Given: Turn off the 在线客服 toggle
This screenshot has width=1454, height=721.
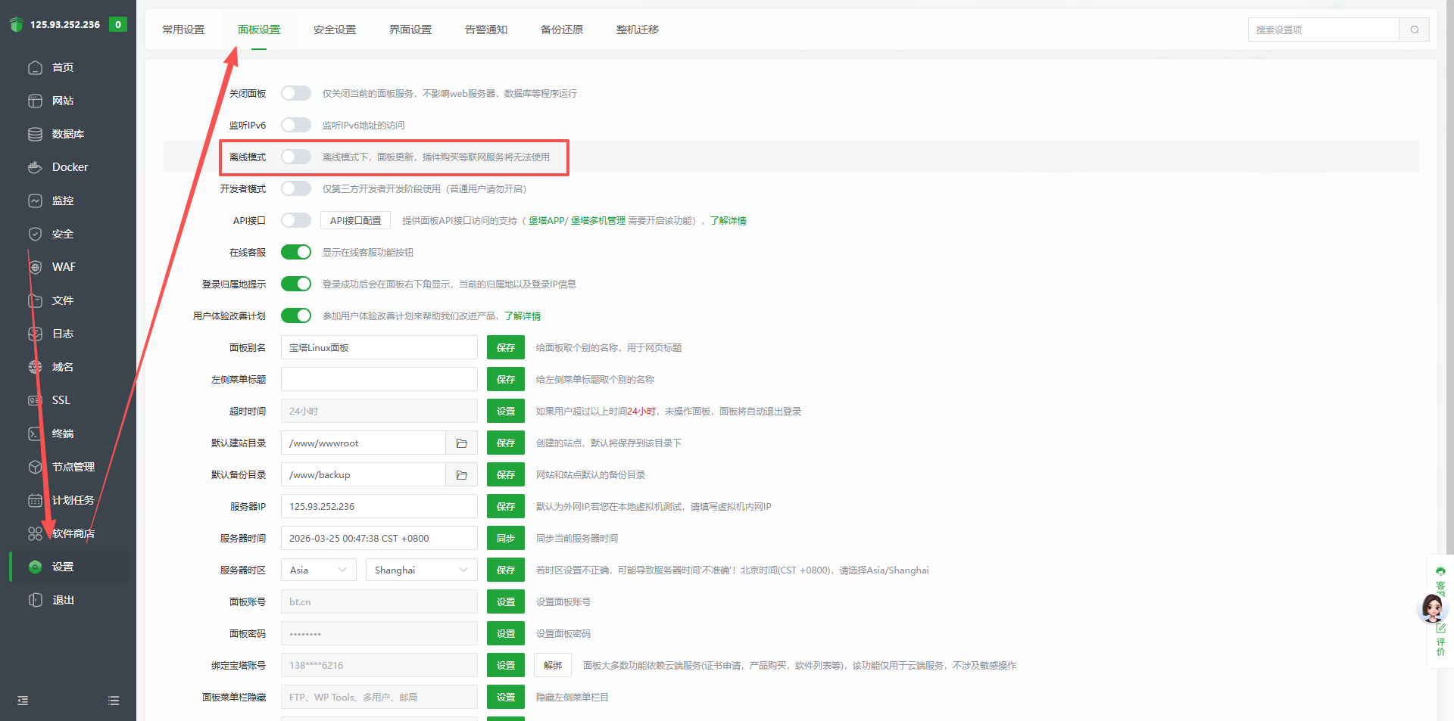Looking at the screenshot, I should (295, 252).
